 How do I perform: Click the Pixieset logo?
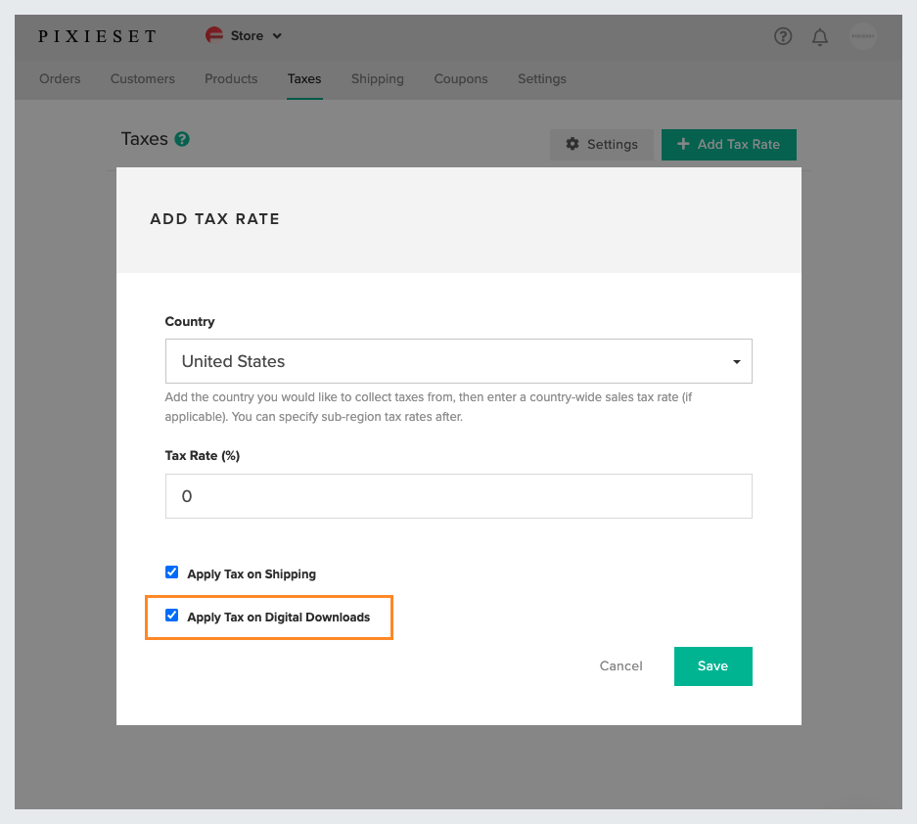click(x=98, y=36)
